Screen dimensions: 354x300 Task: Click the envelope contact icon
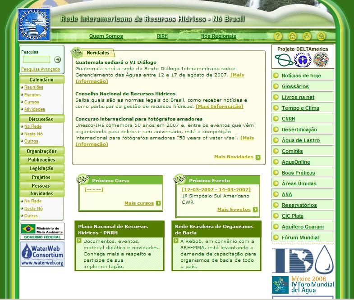click(321, 36)
